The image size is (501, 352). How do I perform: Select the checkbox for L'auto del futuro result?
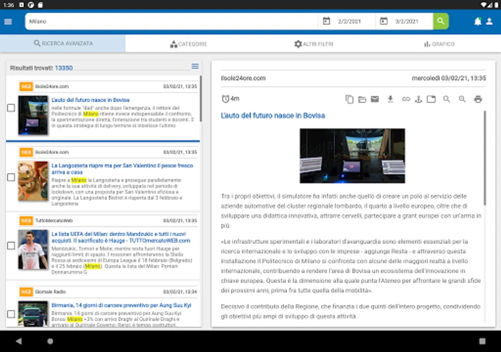(x=11, y=108)
